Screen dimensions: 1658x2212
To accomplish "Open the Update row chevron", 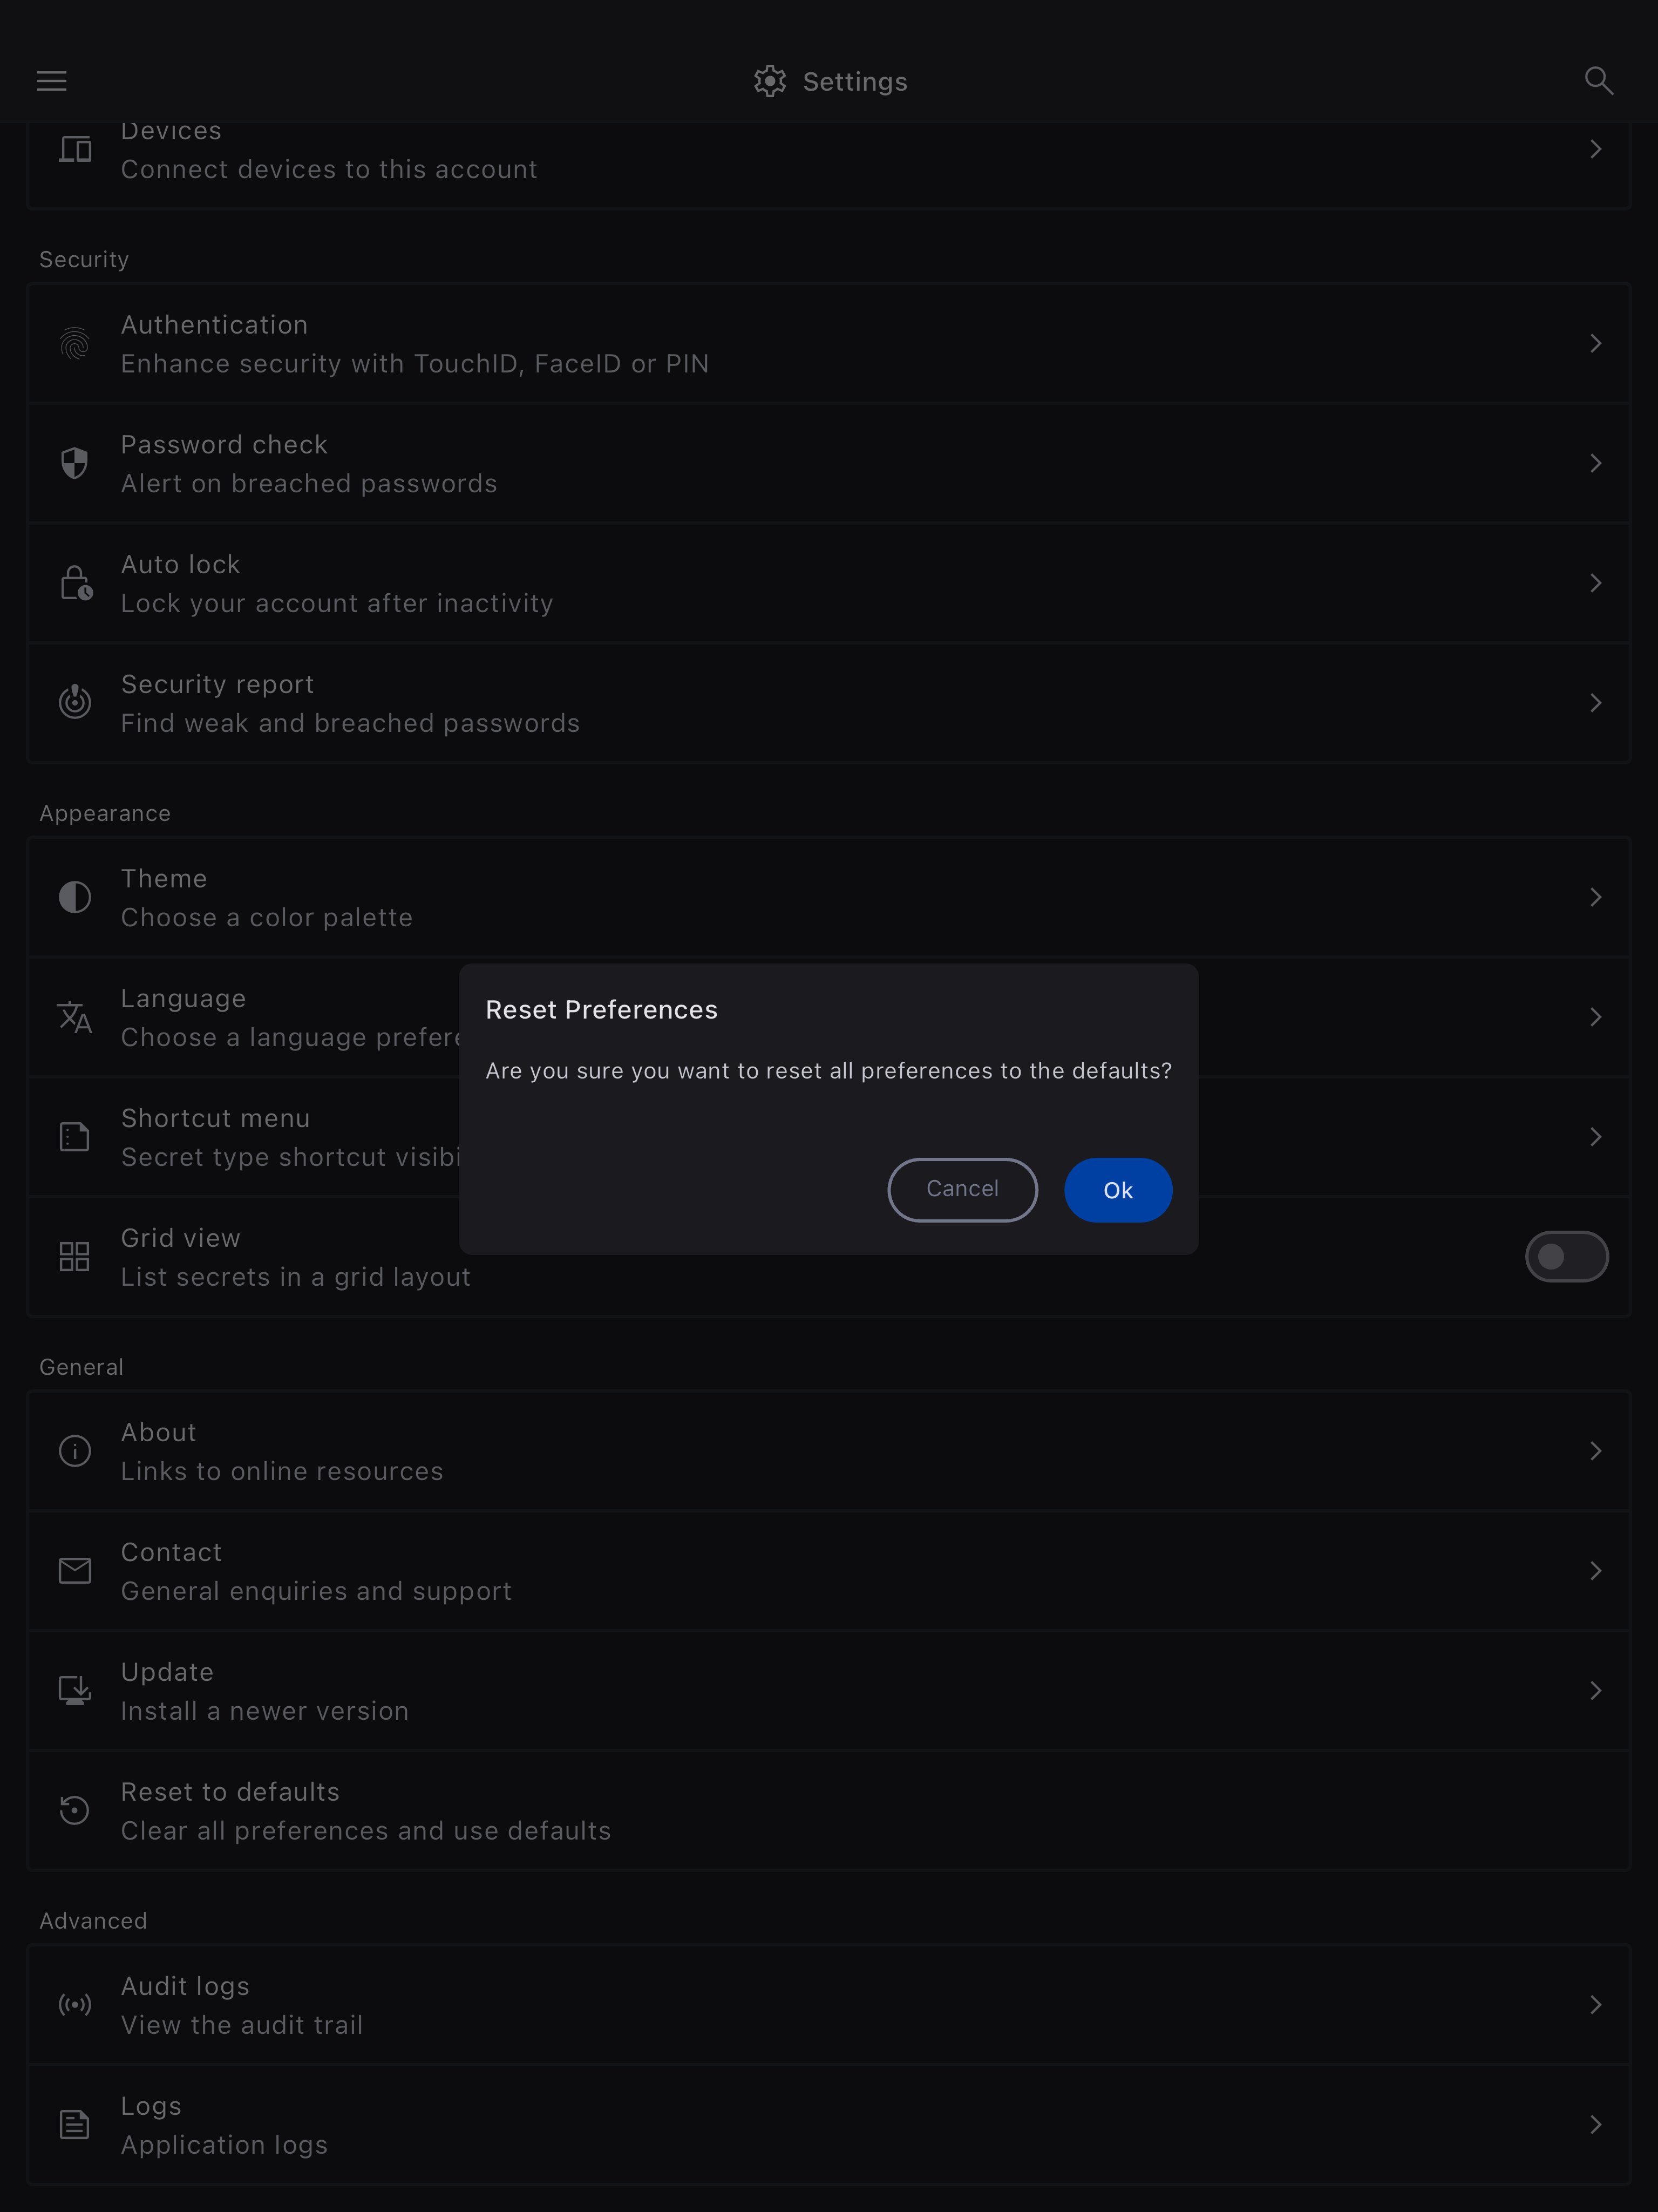I will [1595, 1690].
